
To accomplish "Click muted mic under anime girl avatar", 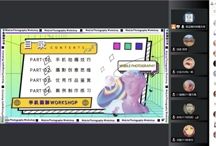I will click(174, 140).
